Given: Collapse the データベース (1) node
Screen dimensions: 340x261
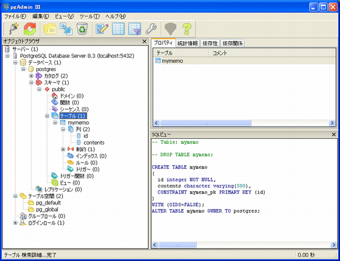Looking at the screenshot, I should point(15,63).
